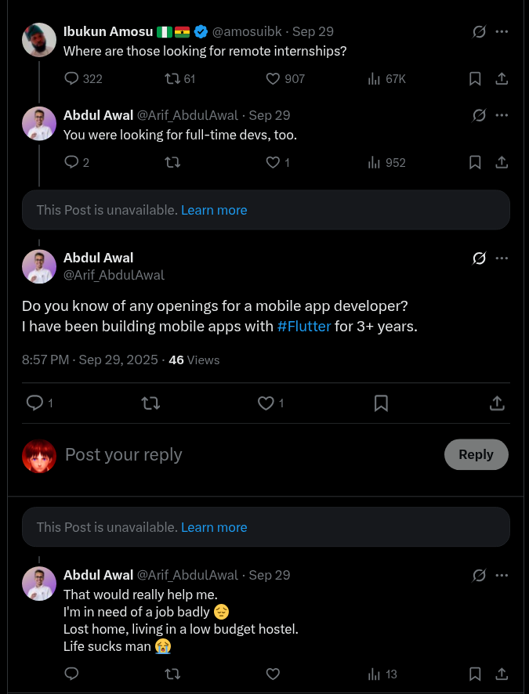529x694 pixels.
Task: Like the post with 907 likes
Action: (274, 78)
